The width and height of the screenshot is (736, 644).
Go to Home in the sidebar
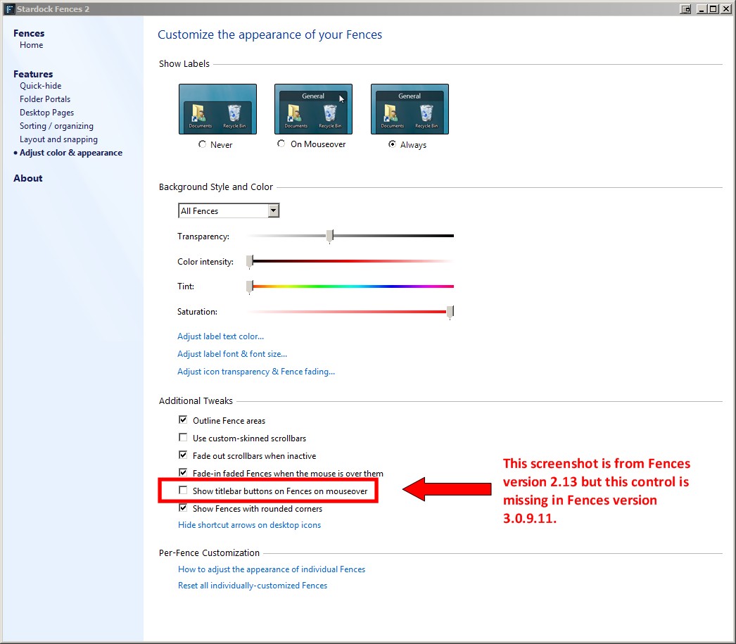(32, 45)
